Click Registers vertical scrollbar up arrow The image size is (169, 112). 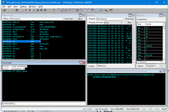164,24
